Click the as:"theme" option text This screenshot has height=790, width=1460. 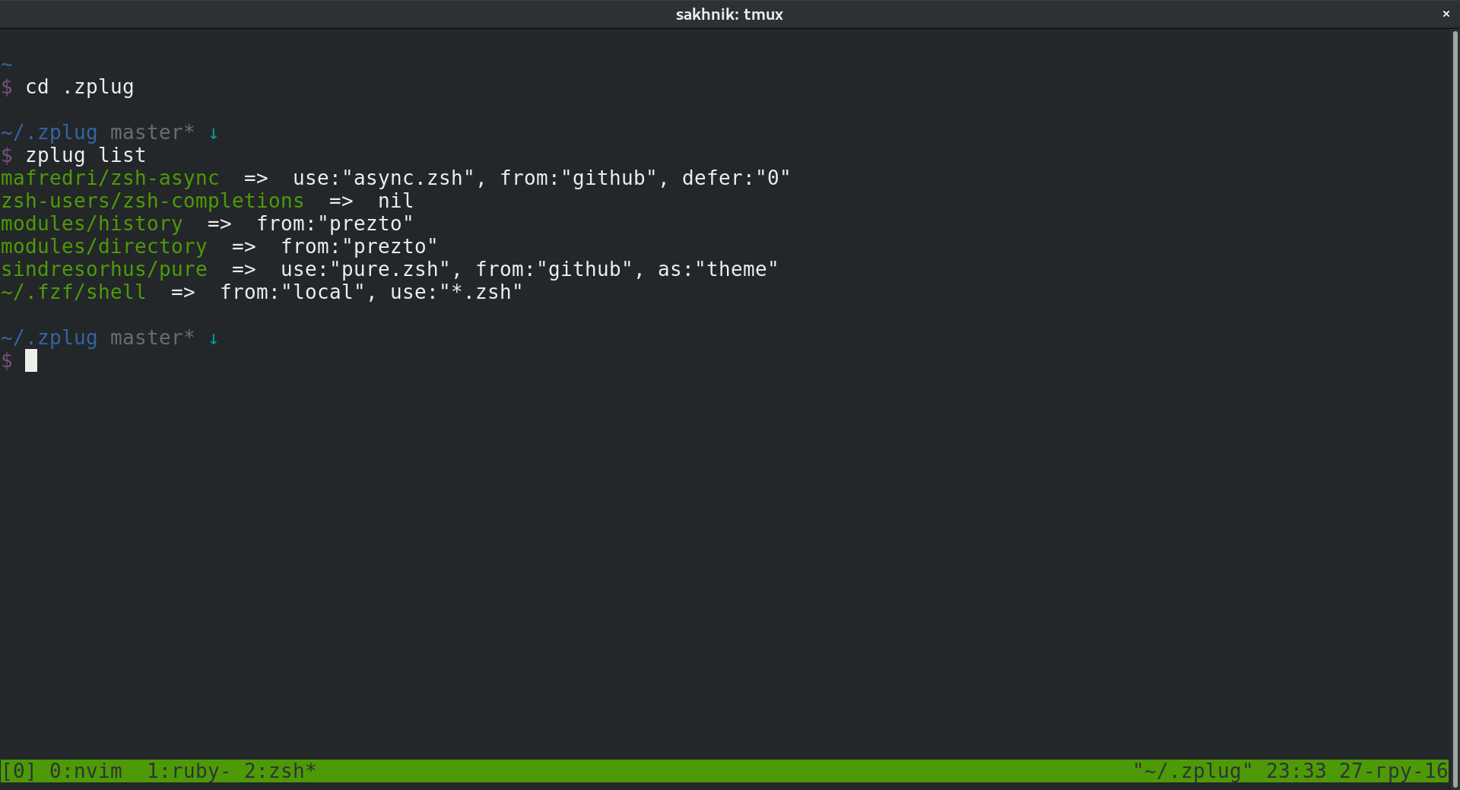point(718,270)
